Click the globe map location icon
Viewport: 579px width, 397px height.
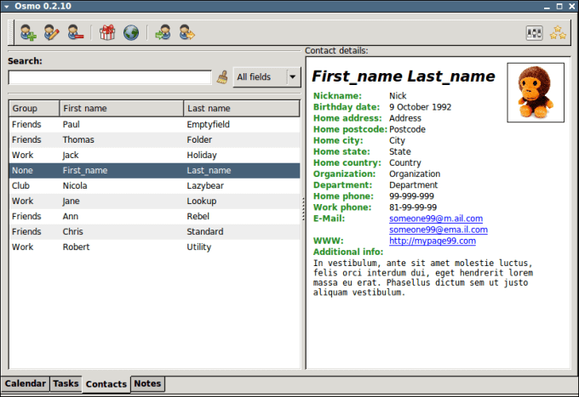coord(131,33)
